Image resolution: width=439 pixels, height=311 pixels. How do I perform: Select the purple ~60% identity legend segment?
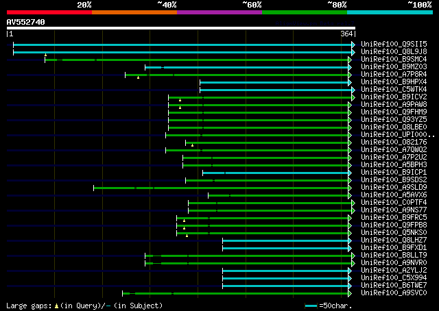tap(219, 12)
